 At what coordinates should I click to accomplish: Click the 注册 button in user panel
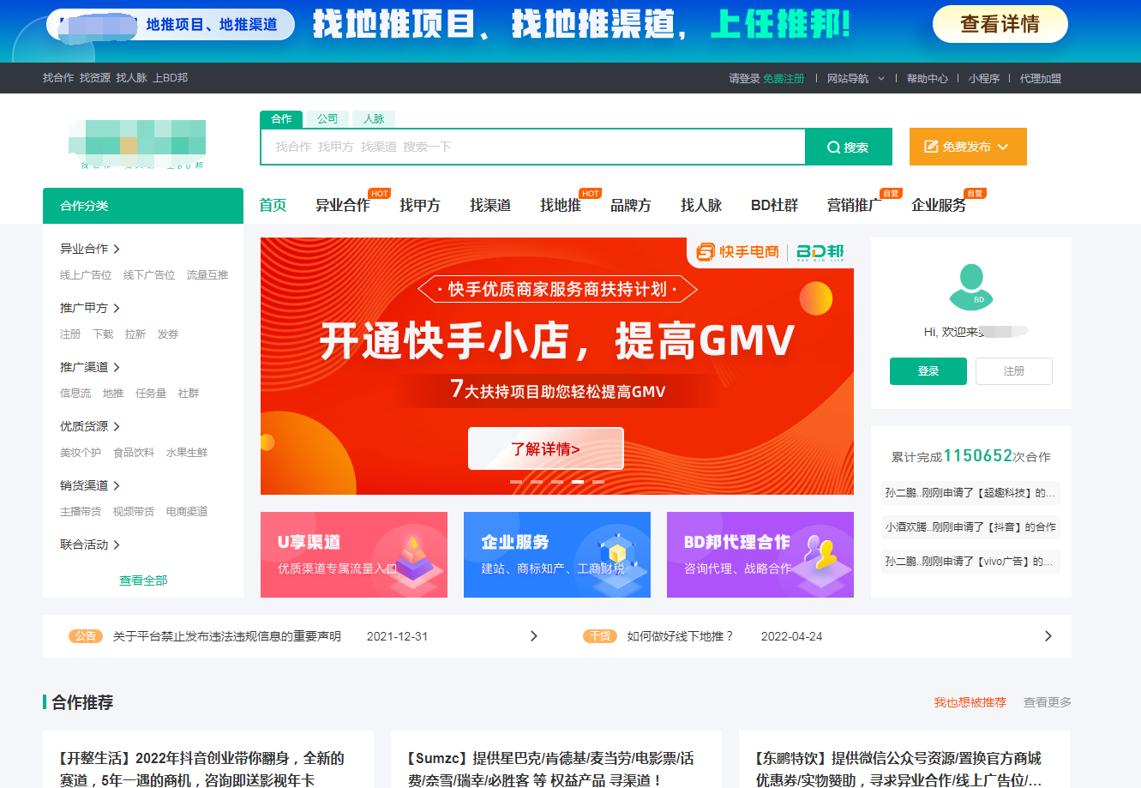tap(1014, 371)
